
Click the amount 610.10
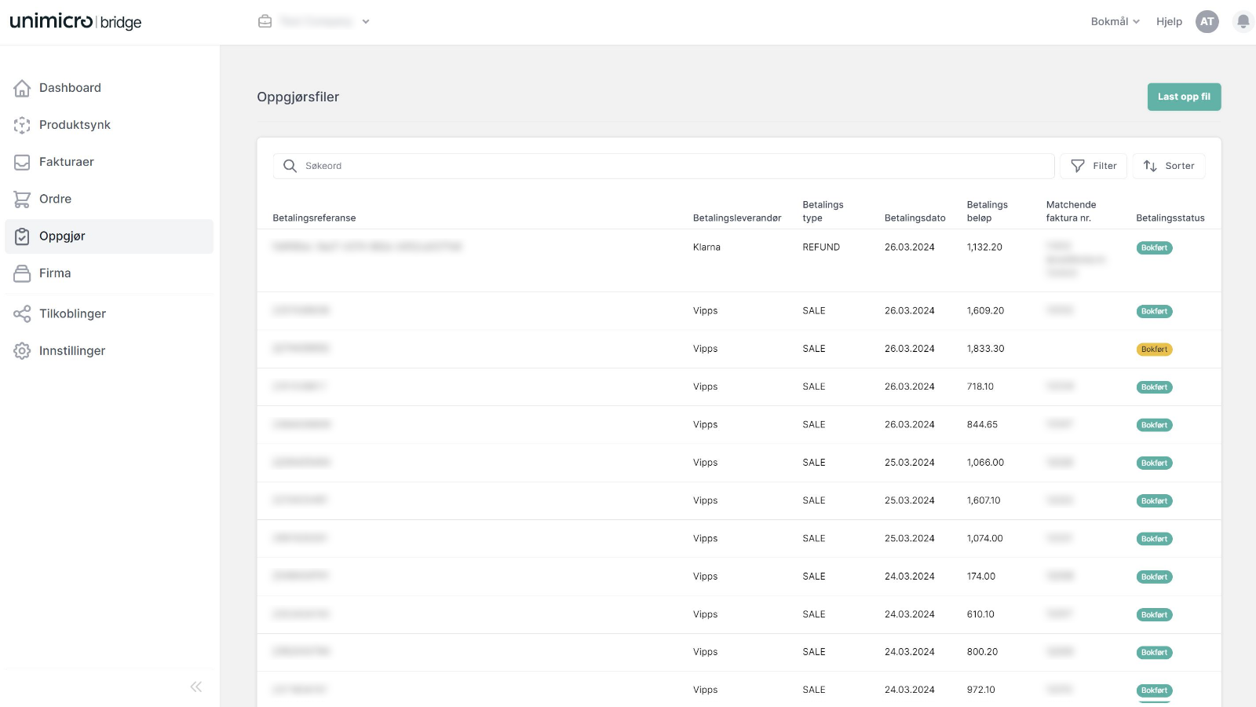(x=980, y=614)
